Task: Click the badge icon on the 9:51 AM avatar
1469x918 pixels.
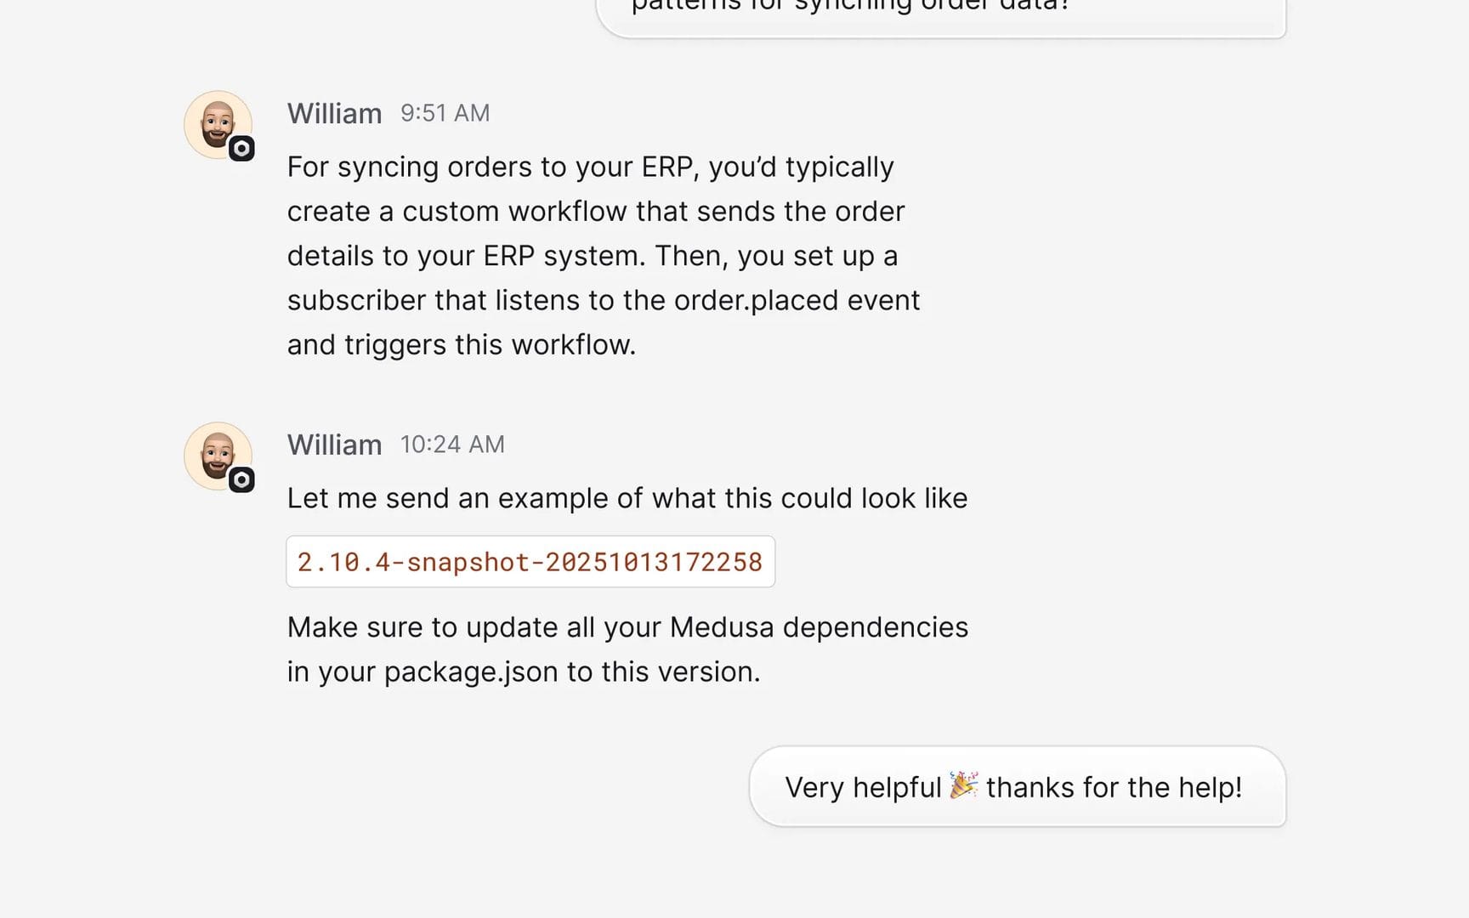Action: point(241,149)
